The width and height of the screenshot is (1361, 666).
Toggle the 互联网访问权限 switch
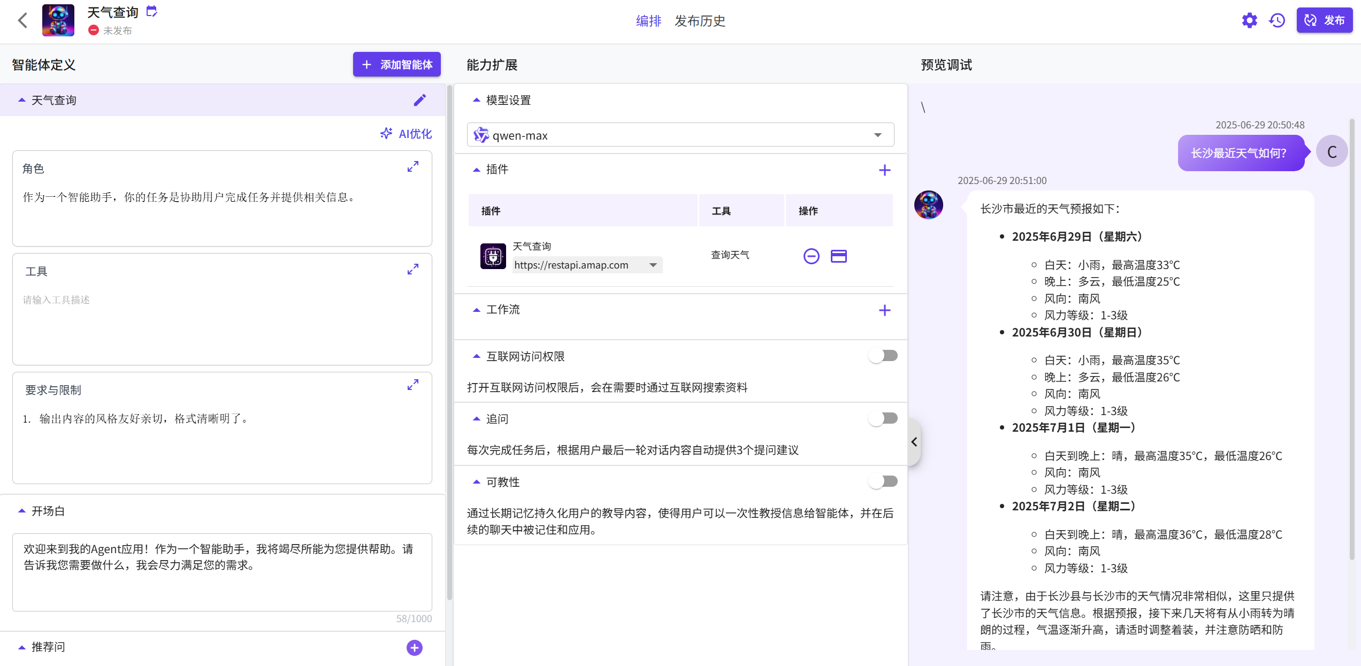coord(883,356)
